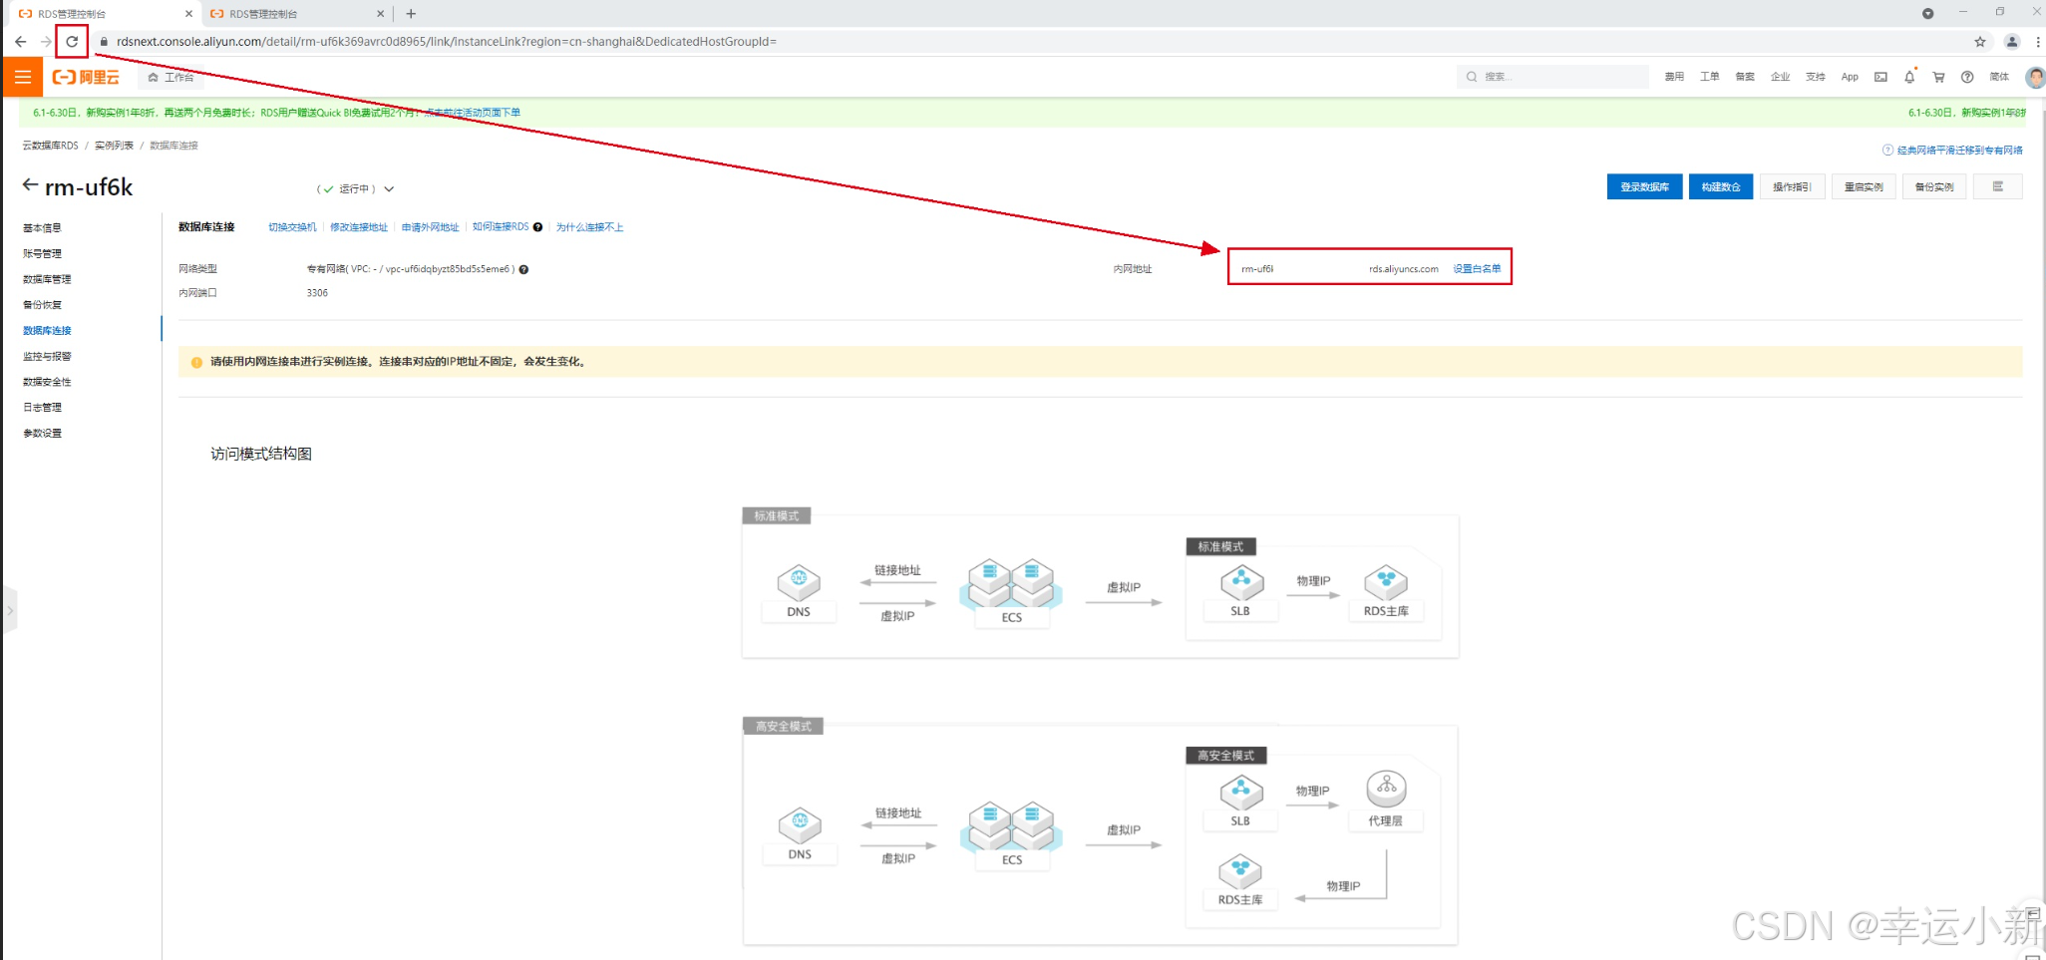Click the help icon before 经典网络平滑迁移
Viewport: 2046px width, 960px height.
[x=1887, y=151]
